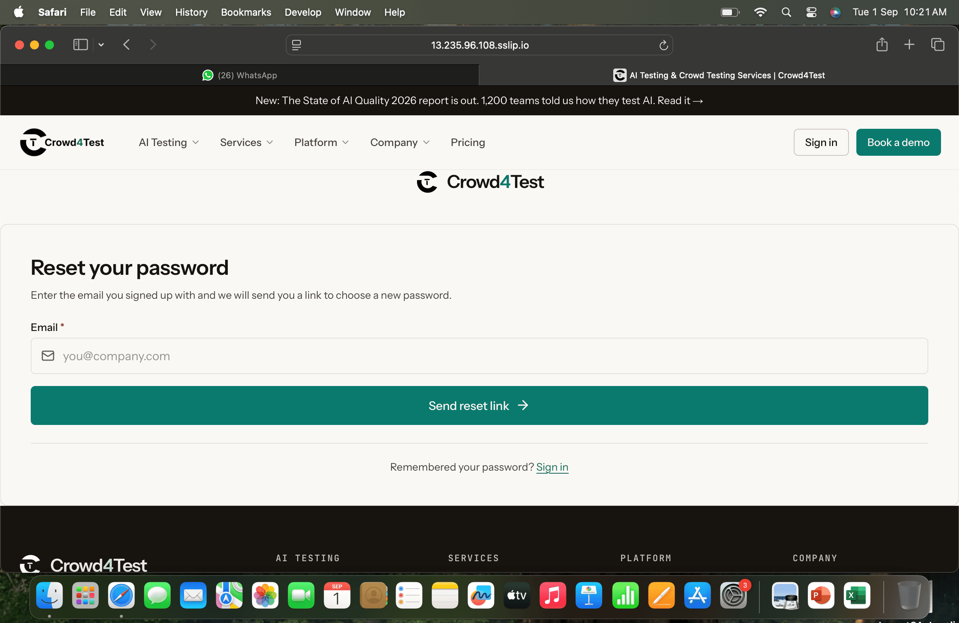Screen dimensions: 959x623
Task: Click the Email input field
Action: (x=479, y=356)
